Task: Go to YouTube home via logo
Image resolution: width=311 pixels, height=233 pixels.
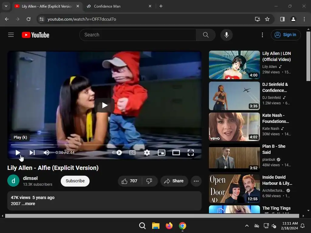Action: pyautogui.click(x=36, y=35)
